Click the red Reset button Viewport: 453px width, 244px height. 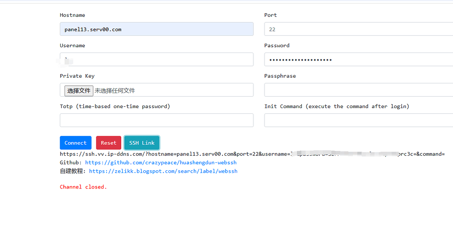click(108, 143)
